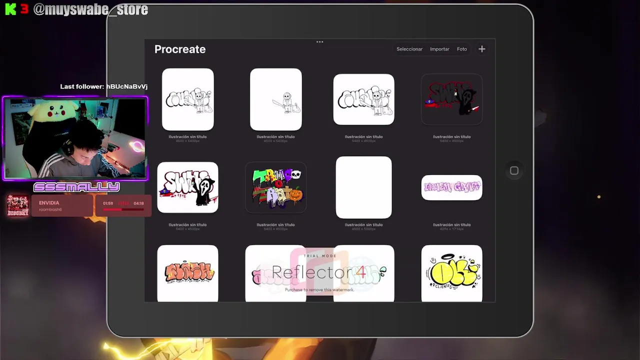Click the 01:59 elapsed time

pyautogui.click(x=108, y=203)
